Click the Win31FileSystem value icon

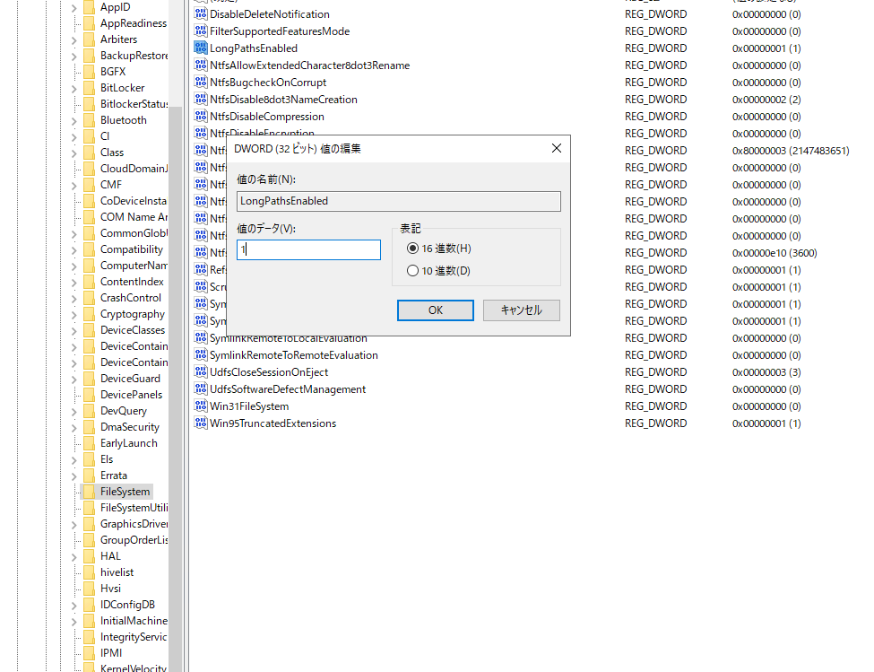201,406
